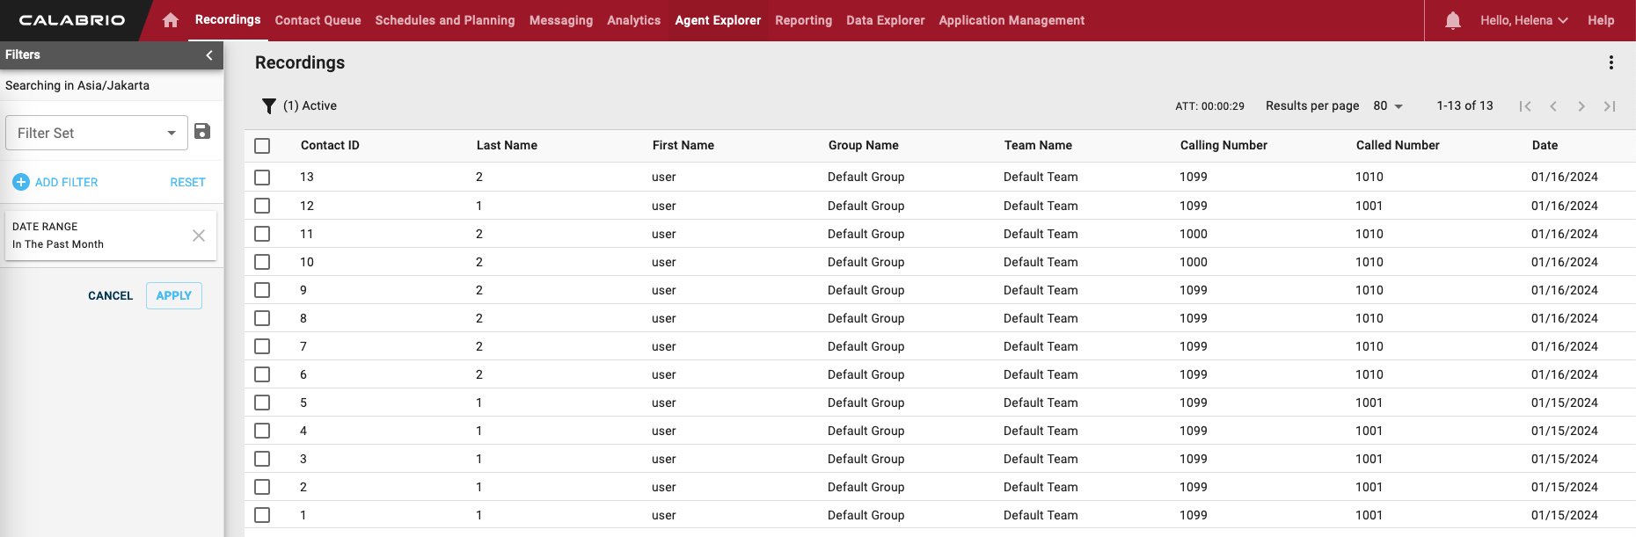Screen dimensions: 1636x537
Task: Save the current filter set
Action: pyautogui.click(x=202, y=131)
